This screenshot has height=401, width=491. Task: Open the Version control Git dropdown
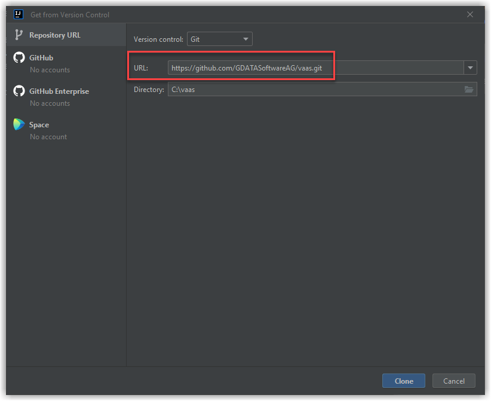219,39
